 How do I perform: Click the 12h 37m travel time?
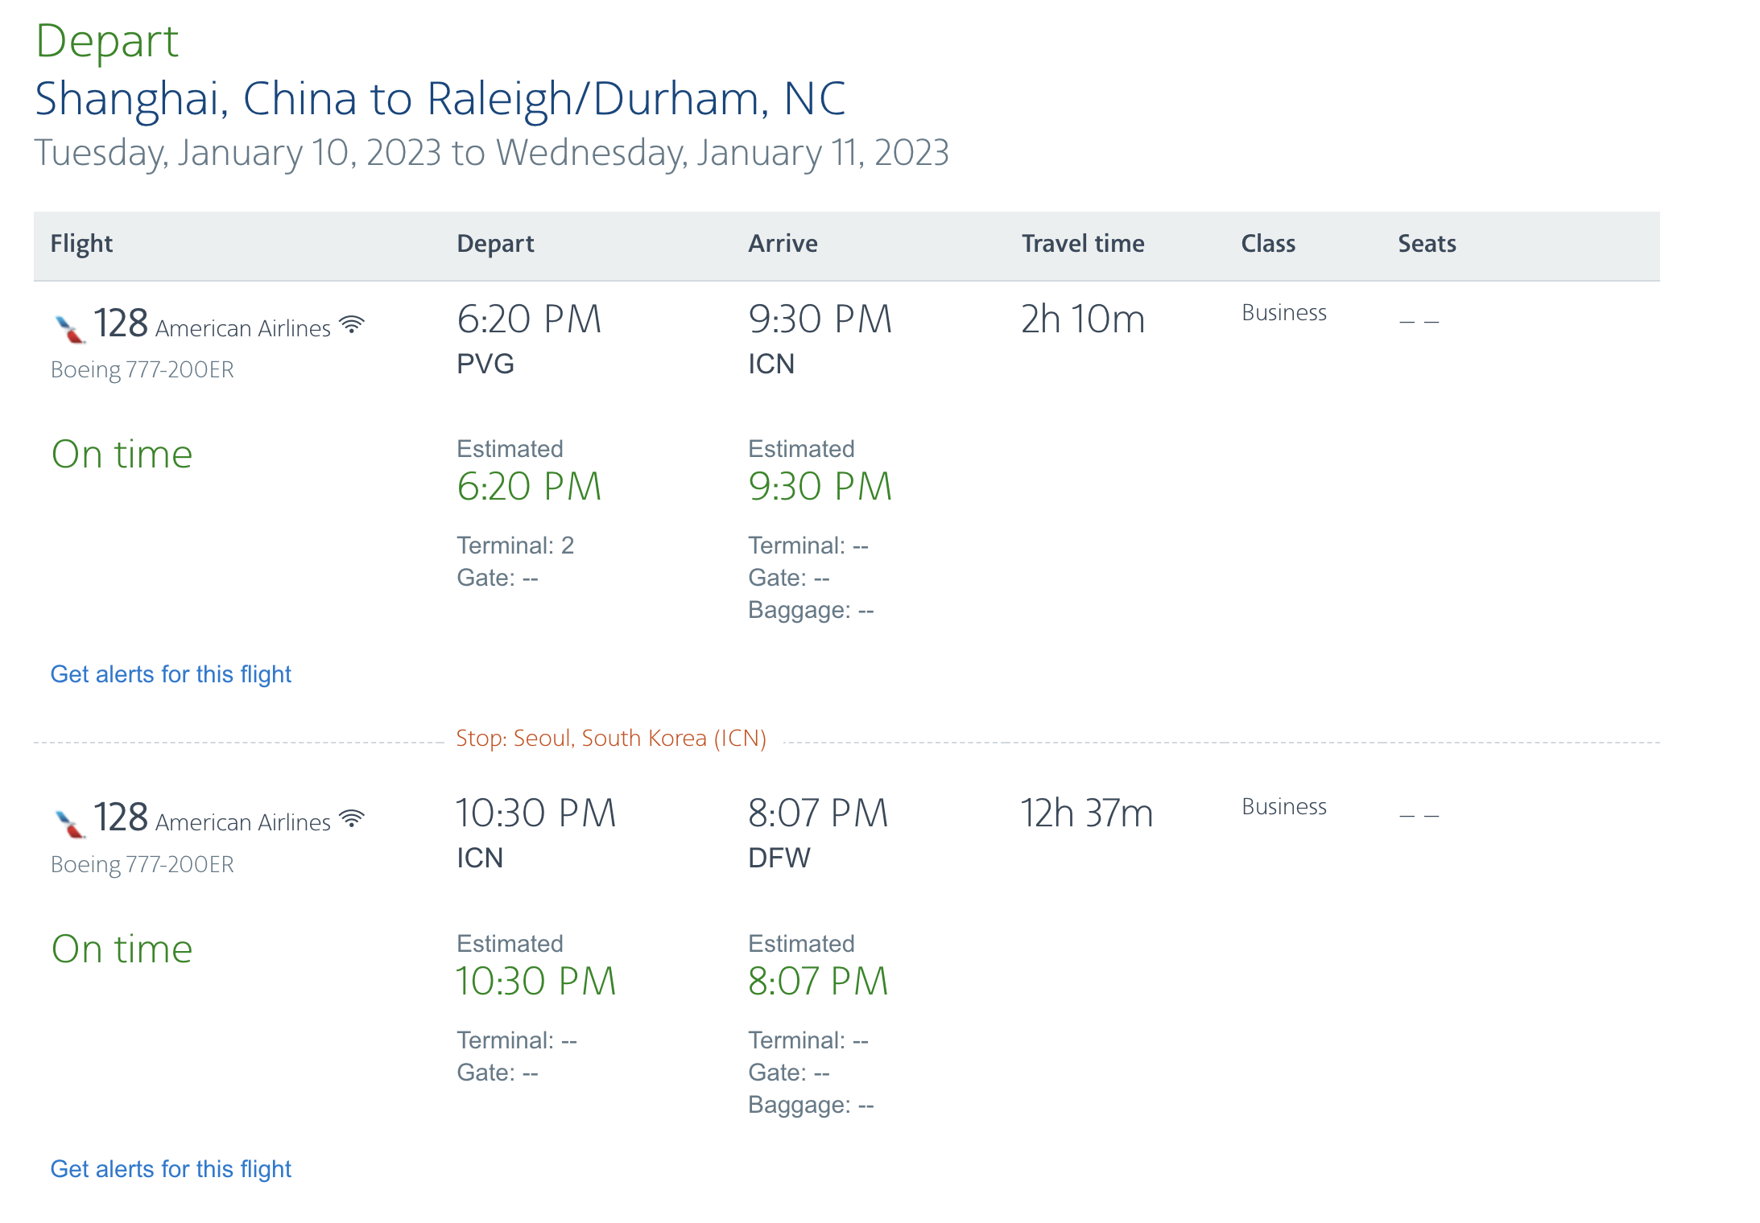point(1087,813)
